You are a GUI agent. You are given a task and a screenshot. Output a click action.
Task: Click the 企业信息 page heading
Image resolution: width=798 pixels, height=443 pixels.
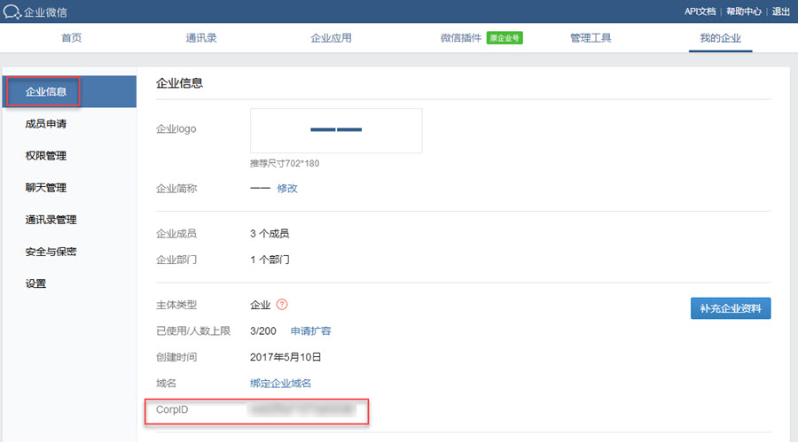pyautogui.click(x=179, y=83)
